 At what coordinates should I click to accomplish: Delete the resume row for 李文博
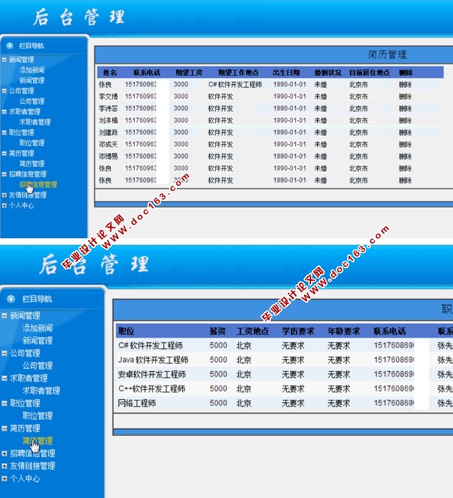(405, 97)
